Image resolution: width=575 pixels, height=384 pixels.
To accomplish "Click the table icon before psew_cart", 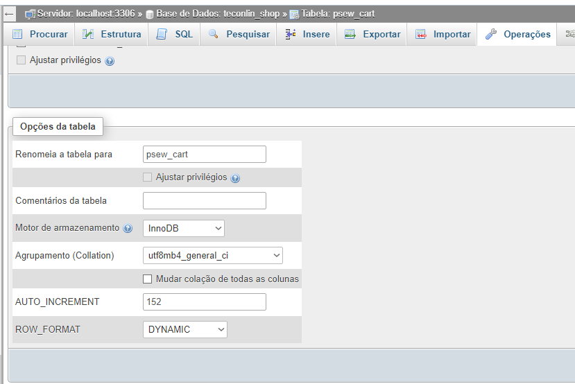I will 295,15.
